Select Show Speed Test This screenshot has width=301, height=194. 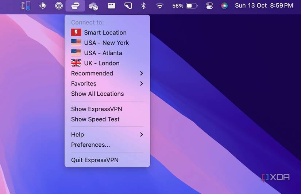point(107,119)
